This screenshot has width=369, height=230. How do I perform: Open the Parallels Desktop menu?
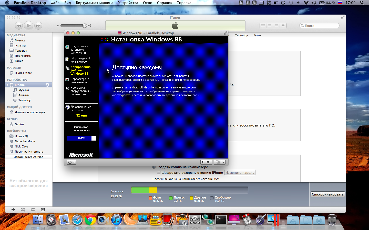click(x=30, y=3)
